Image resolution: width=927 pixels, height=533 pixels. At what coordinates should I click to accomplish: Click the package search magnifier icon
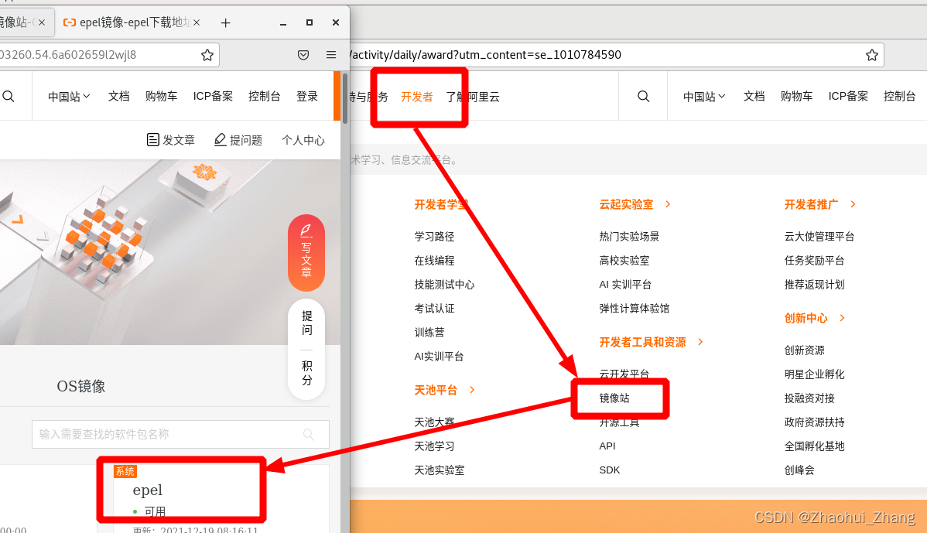pyautogui.click(x=309, y=434)
